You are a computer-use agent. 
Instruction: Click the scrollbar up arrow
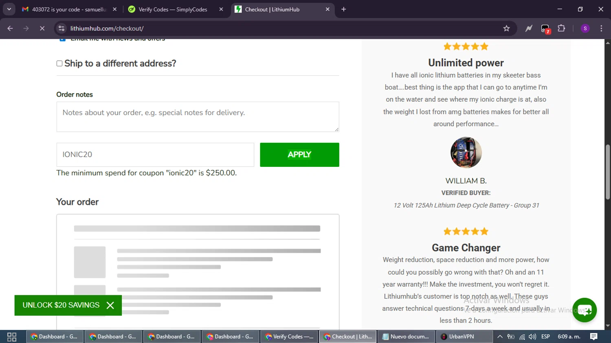pyautogui.click(x=608, y=42)
